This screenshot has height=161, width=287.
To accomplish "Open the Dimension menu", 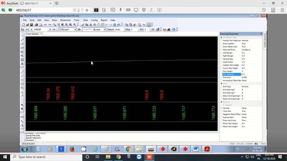I will click(x=65, y=20).
